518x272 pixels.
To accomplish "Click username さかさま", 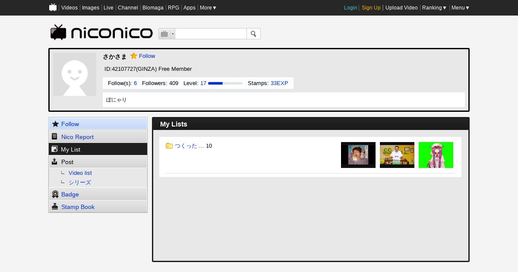I will click(115, 56).
